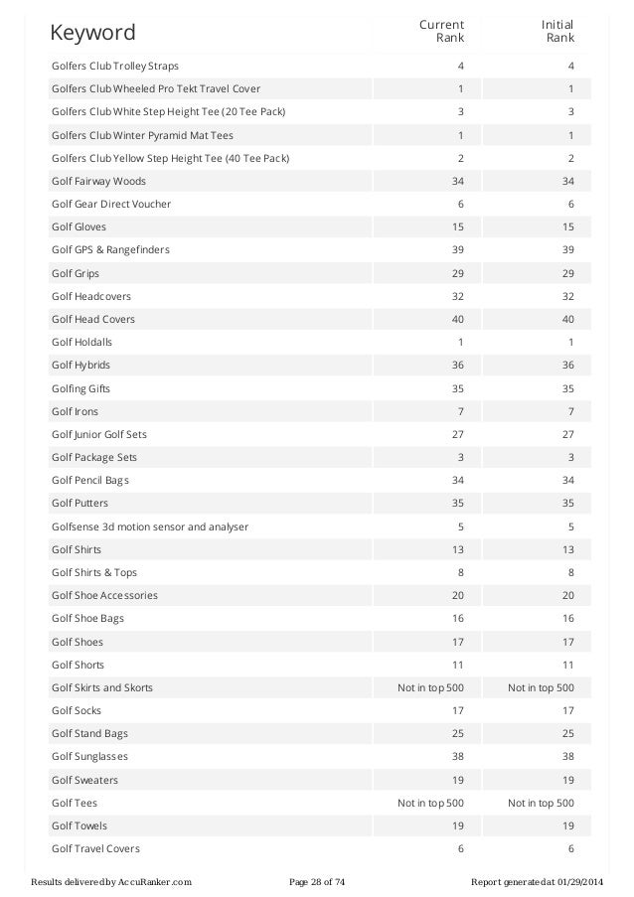Select the Golf Shirts & Tops keyword
The image size is (634, 897).
(94, 572)
